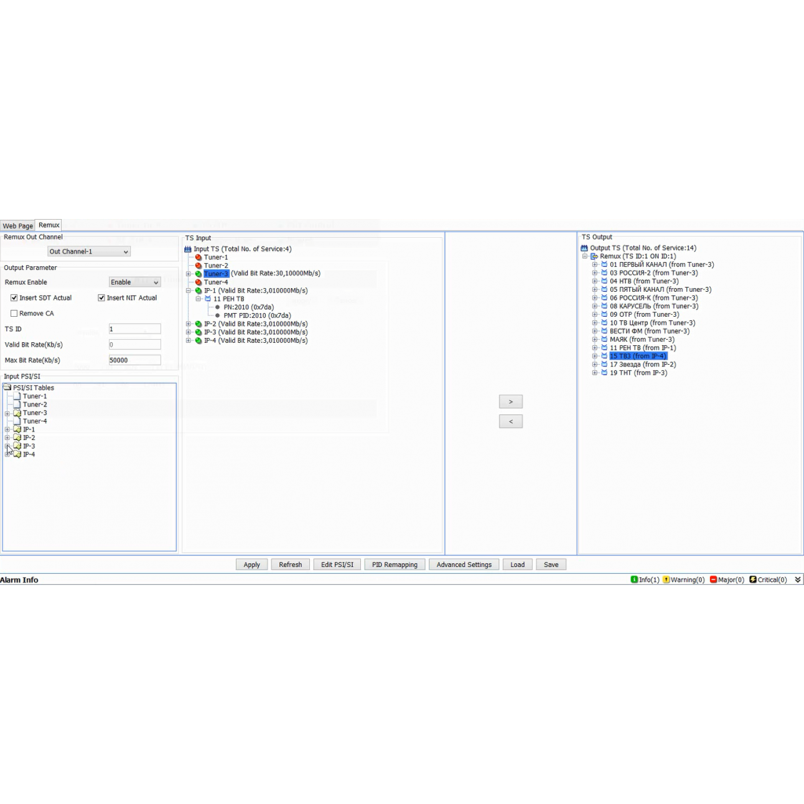Enable the Remove CA checkbox
The width and height of the screenshot is (804, 804).
(x=14, y=314)
